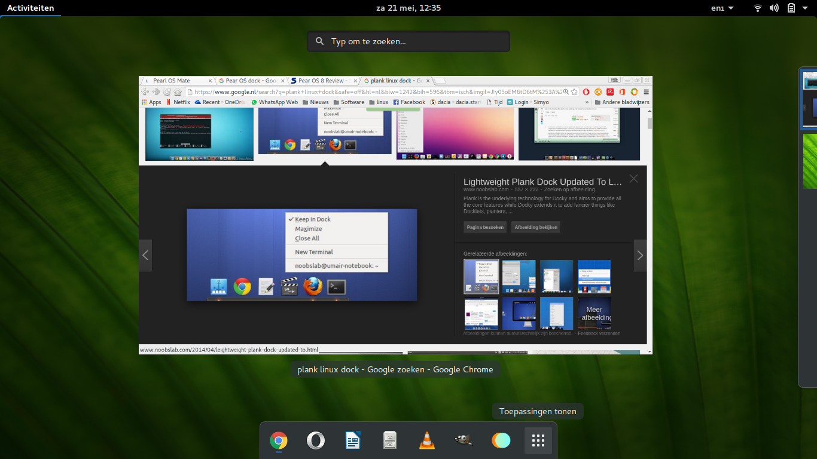
Task: Show the previous image with left arrow
Action: pos(145,255)
